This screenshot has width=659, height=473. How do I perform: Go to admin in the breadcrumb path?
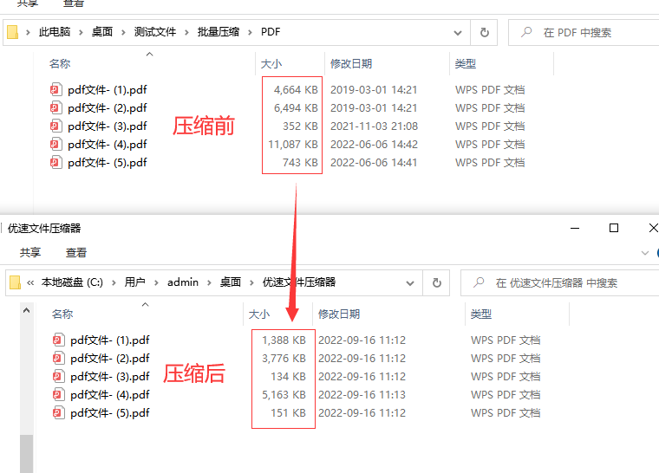183,282
